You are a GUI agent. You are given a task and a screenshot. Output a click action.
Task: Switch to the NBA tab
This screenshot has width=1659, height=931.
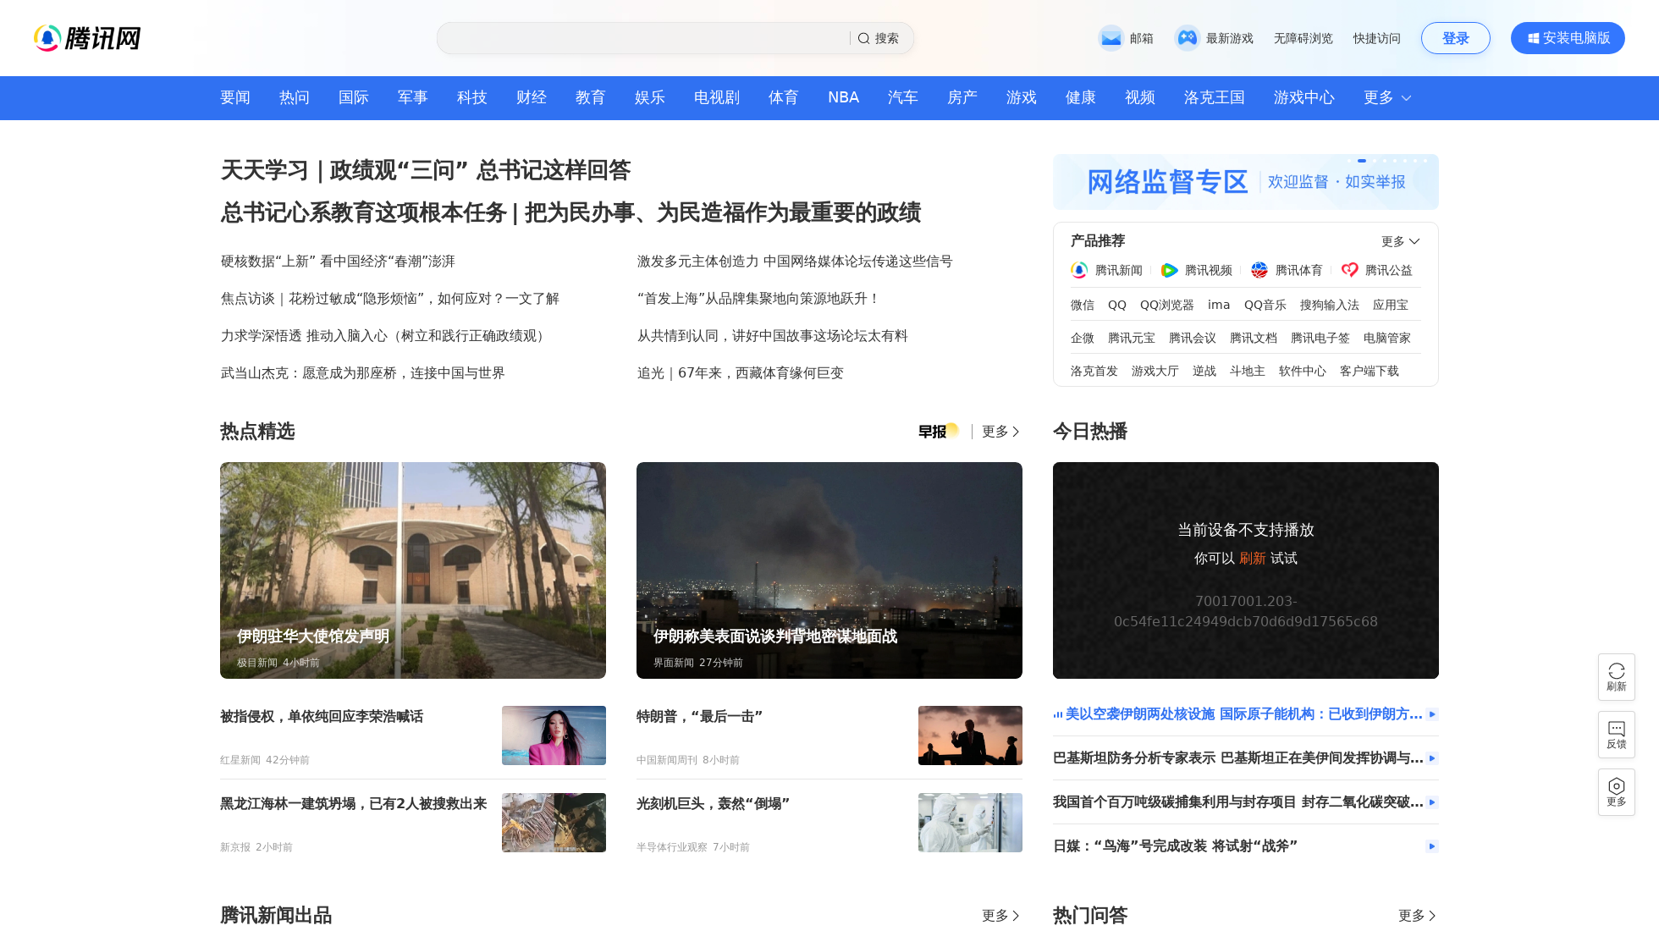point(843,97)
